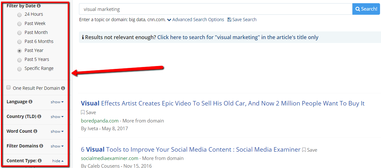Image resolution: width=381 pixels, height=168 pixels.
Task: Click the Country (TLD) info icon
Action: tap(39, 116)
